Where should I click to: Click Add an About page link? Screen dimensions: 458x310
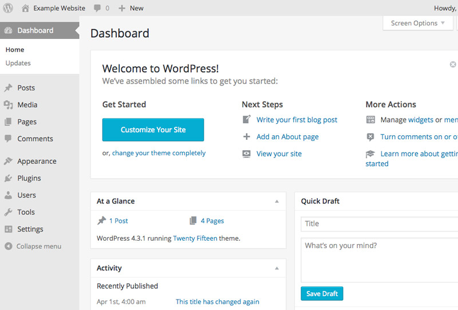pyautogui.click(x=287, y=137)
